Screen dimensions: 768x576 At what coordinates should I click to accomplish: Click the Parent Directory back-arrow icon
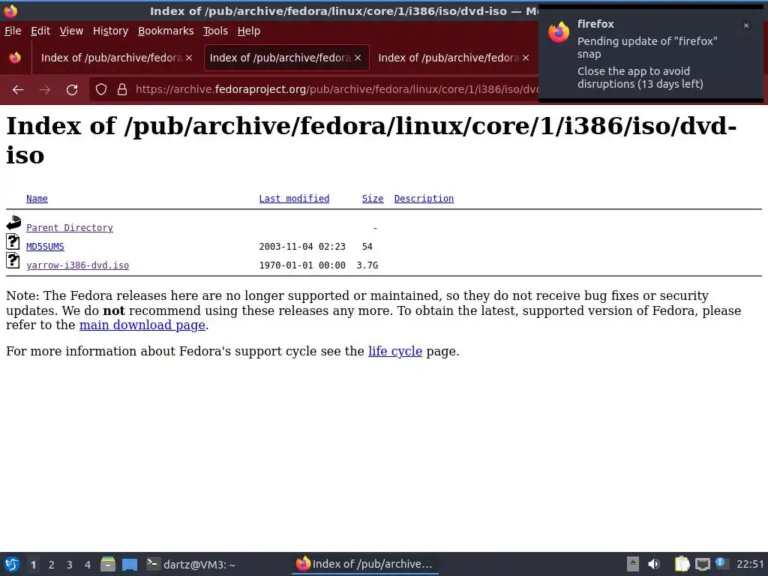tap(13, 223)
